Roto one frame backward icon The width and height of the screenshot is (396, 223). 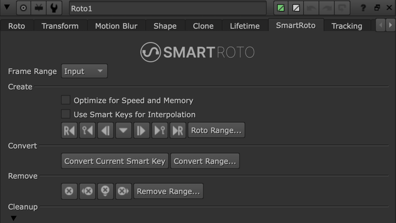pos(106,130)
